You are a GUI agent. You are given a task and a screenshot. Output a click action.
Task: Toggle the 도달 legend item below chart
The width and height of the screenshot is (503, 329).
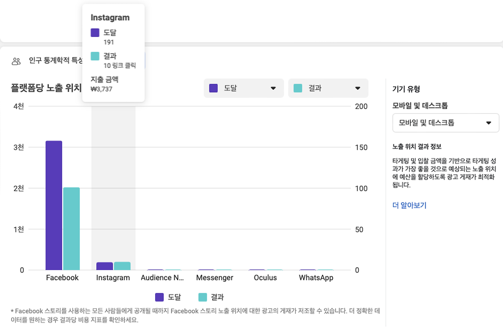tap(168, 297)
